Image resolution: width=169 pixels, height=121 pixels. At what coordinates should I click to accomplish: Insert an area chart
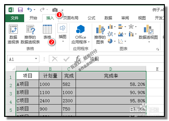(121, 34)
